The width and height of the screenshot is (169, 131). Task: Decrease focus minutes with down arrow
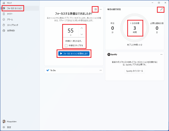point(82,34)
